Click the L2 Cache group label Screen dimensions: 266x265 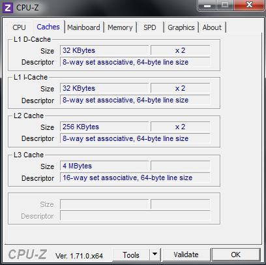tap(29, 116)
